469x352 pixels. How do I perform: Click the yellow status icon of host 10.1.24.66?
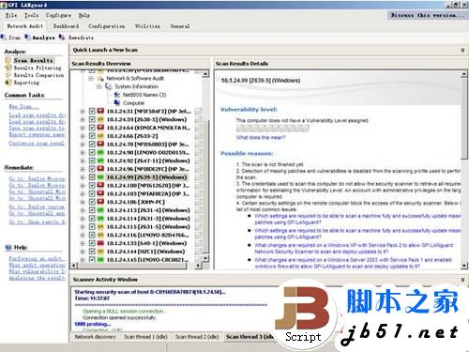pyautogui.click(x=100, y=136)
